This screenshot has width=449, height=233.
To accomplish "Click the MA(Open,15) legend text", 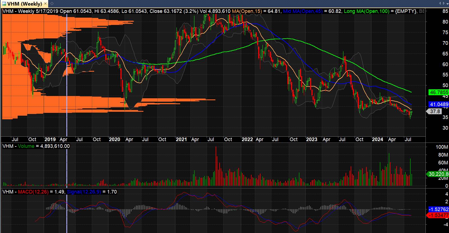I will coord(247,11).
